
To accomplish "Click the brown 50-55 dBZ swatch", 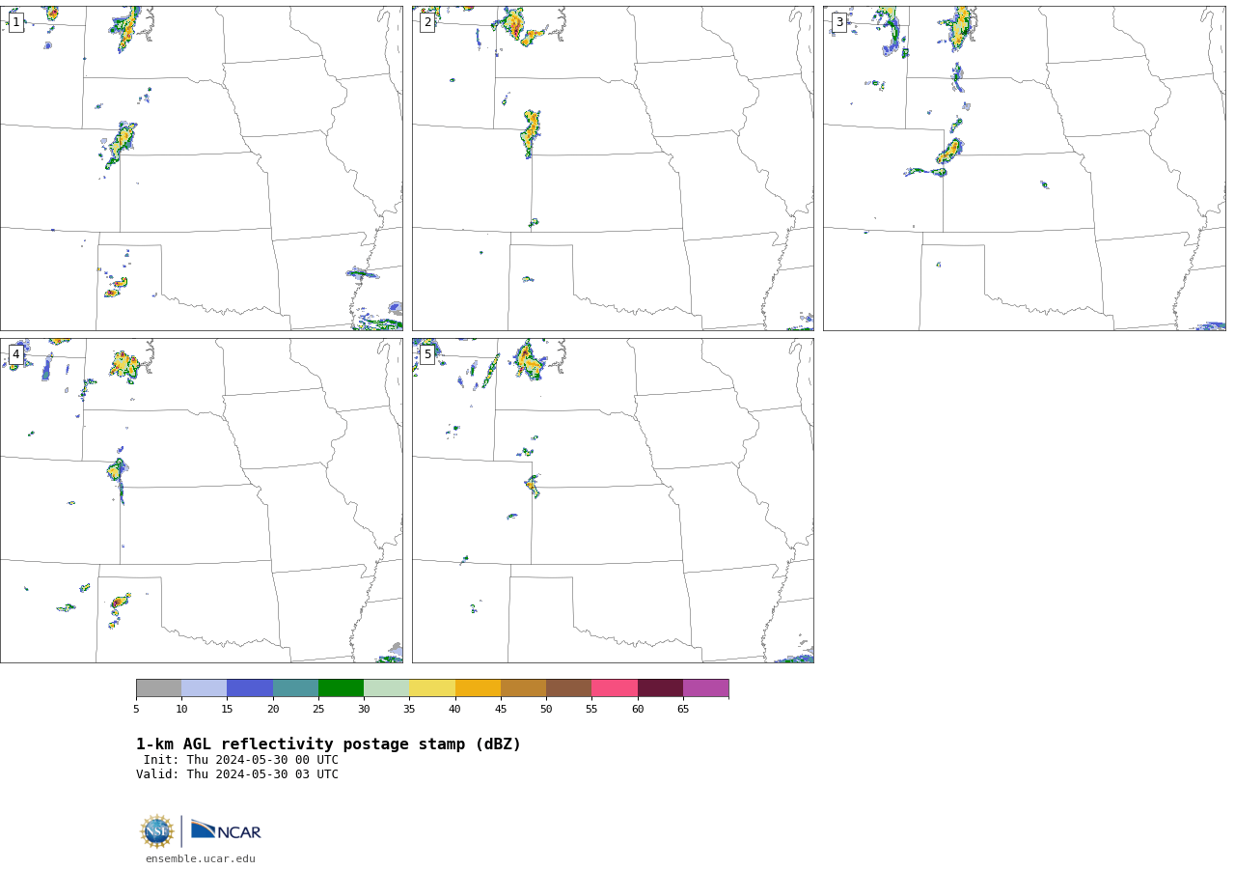I will (x=569, y=688).
